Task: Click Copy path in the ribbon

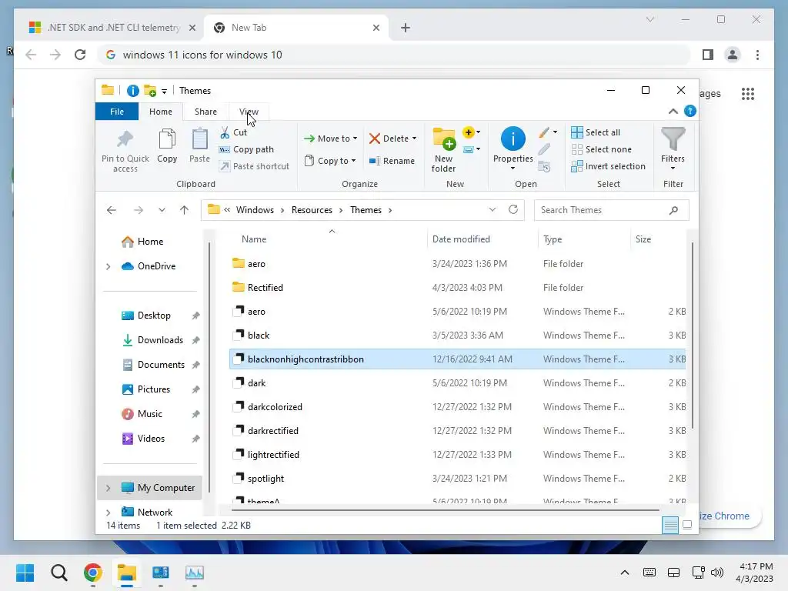Action: [246, 149]
